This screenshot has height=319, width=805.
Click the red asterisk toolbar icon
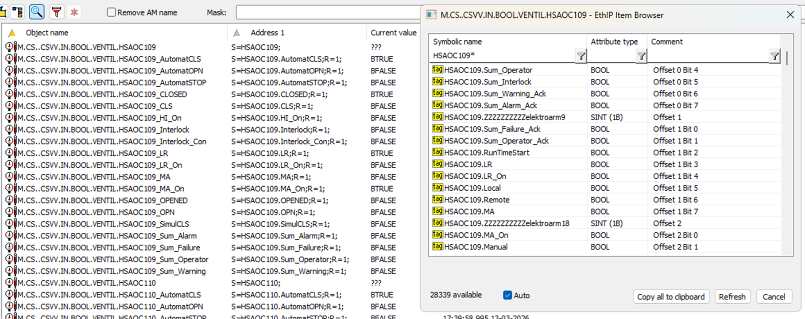(x=74, y=12)
